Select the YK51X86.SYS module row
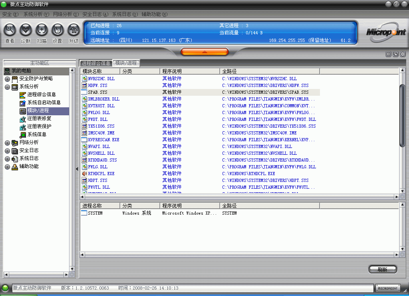This screenshot has height=296, width=409. point(200,126)
